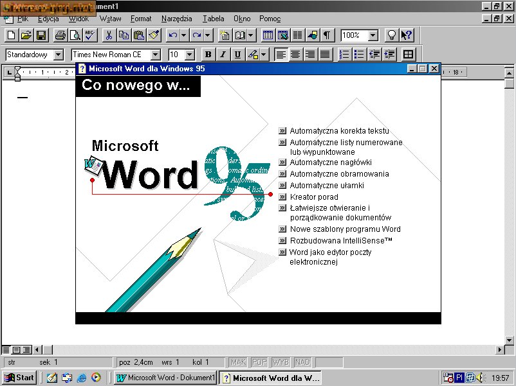Screen dimensions: 516x386
Task: Insert a table with the table icon
Action: pos(268,35)
